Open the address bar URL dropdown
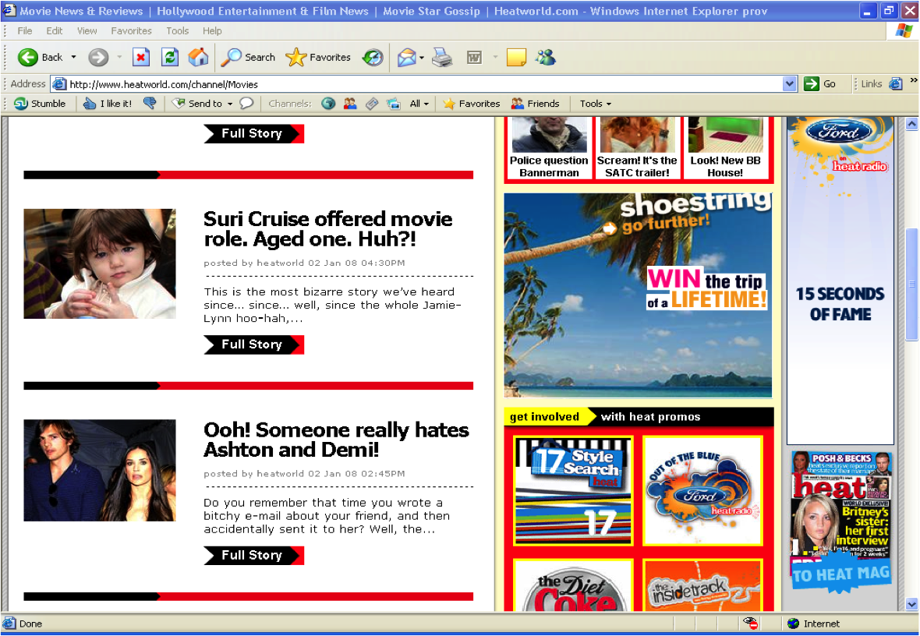The image size is (920, 636). tap(790, 84)
